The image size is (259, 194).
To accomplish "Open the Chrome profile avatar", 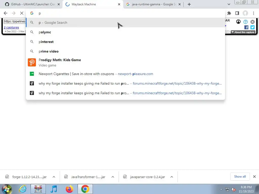I will click(x=245, y=13).
